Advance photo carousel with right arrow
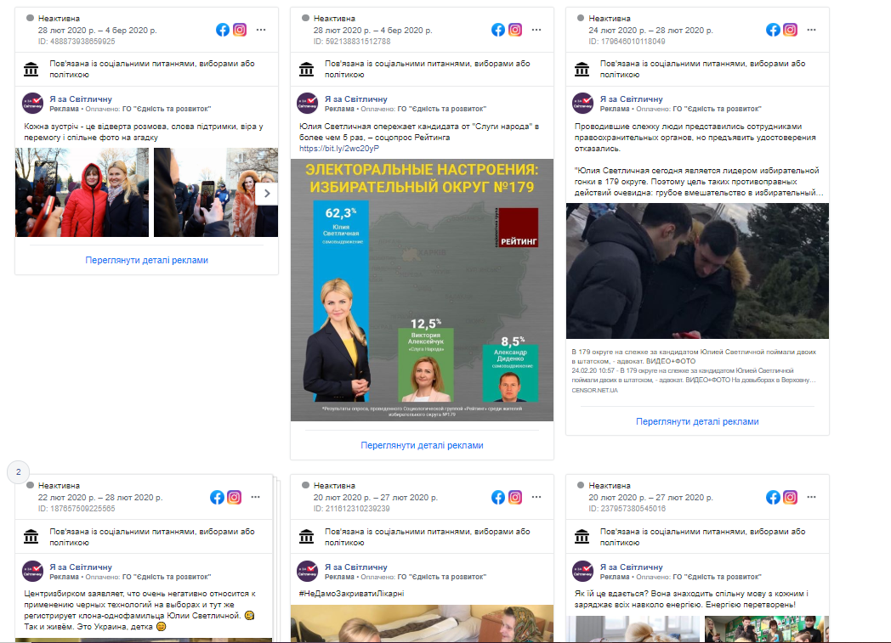 [x=266, y=194]
